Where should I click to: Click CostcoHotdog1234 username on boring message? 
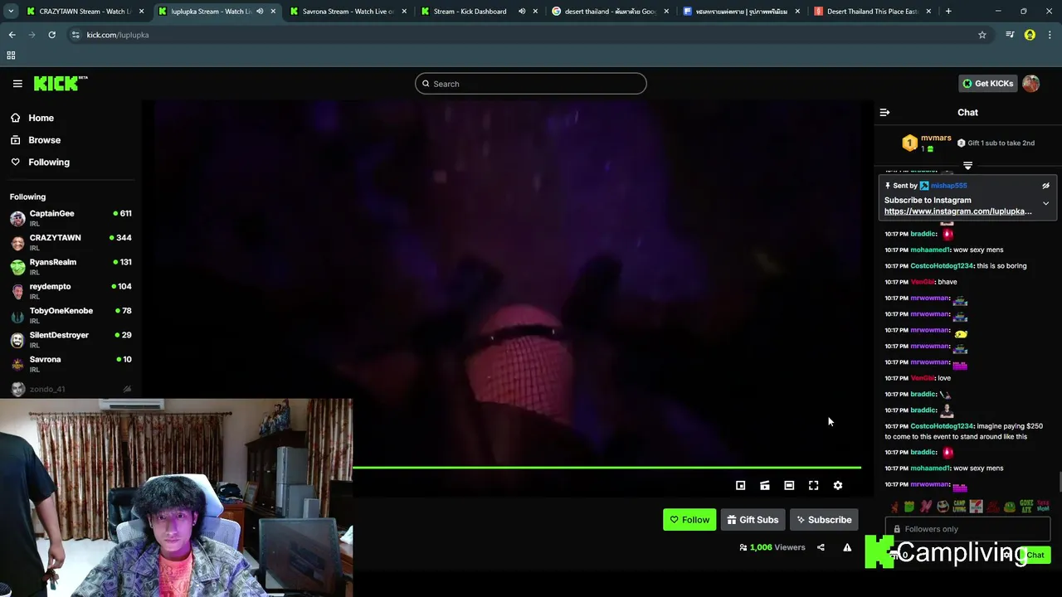(942, 266)
